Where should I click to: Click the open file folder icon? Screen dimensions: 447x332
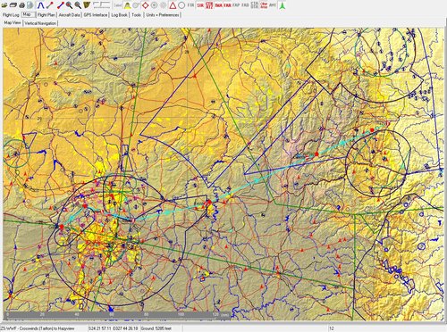pos(4,5)
